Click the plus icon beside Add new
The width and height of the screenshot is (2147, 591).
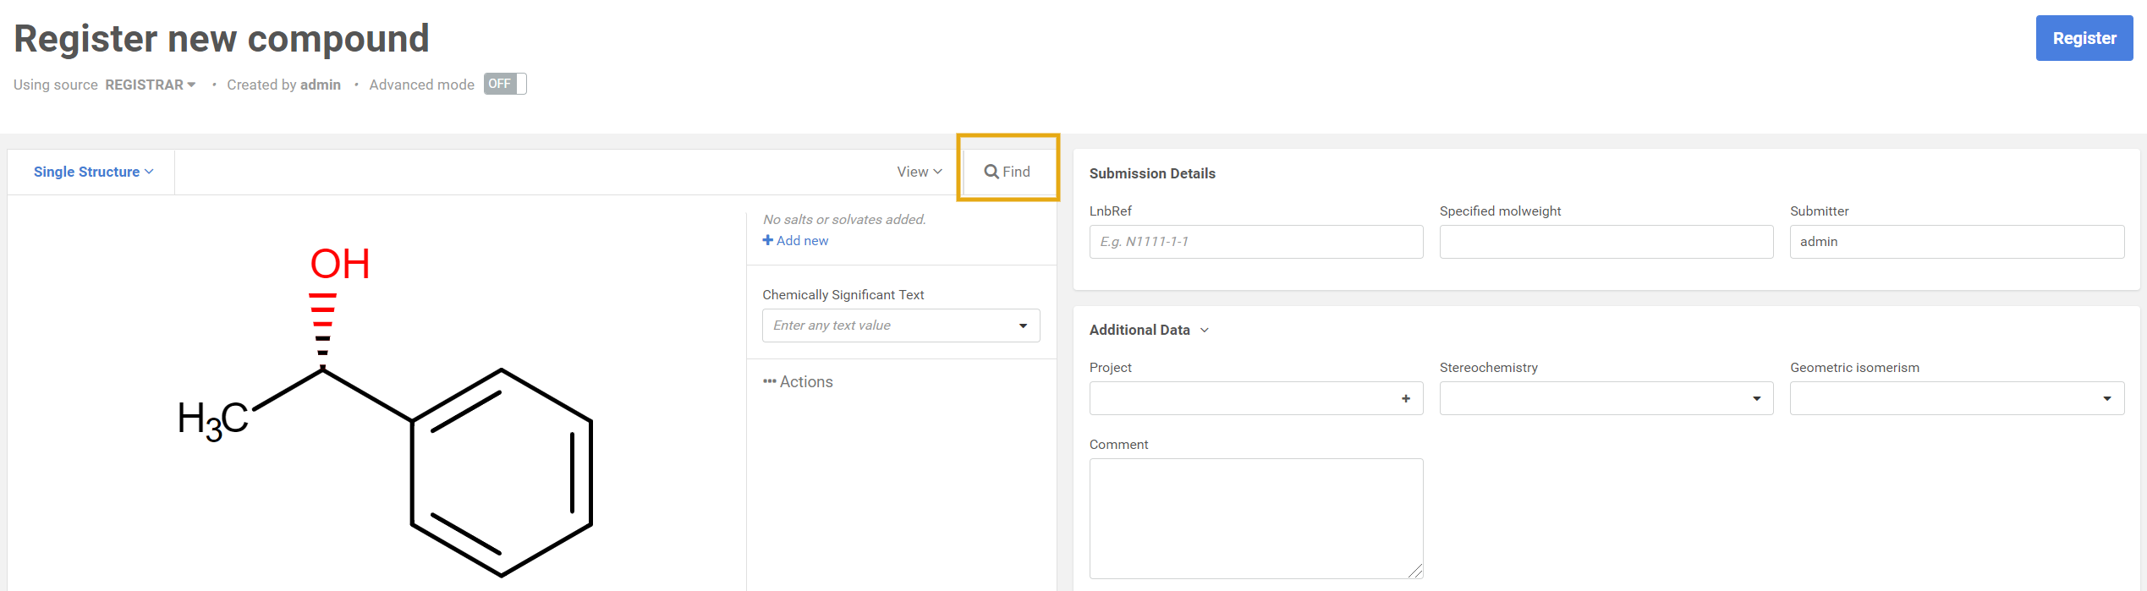click(767, 240)
